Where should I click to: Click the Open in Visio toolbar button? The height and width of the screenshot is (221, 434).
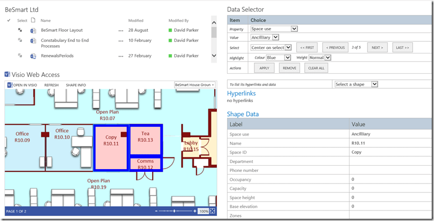click(x=22, y=85)
